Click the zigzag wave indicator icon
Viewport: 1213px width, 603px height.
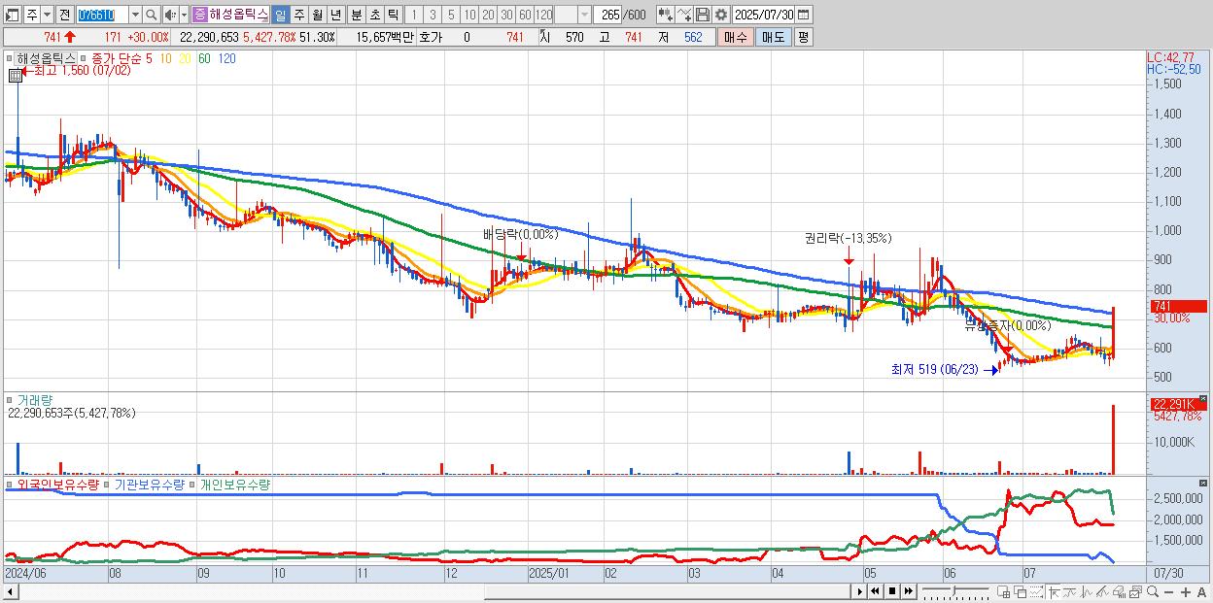pyautogui.click(x=1087, y=591)
